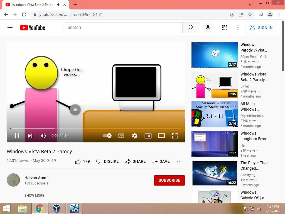Go back in browser history
This screenshot has width=285, height=214.
point(6,14)
